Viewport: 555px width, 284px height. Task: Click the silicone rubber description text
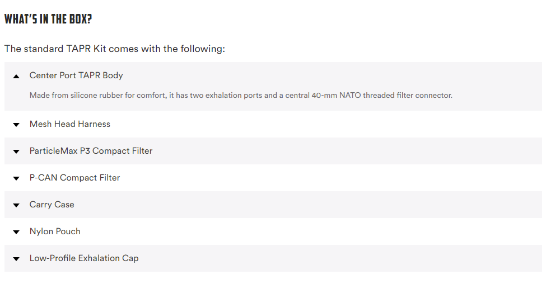pos(241,96)
